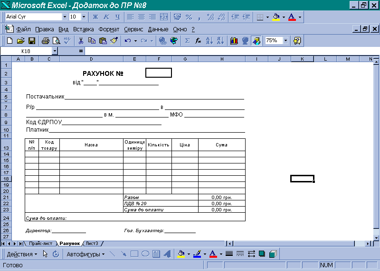Click the Map globe icon
This screenshot has height=271, width=380.
(x=245, y=41)
